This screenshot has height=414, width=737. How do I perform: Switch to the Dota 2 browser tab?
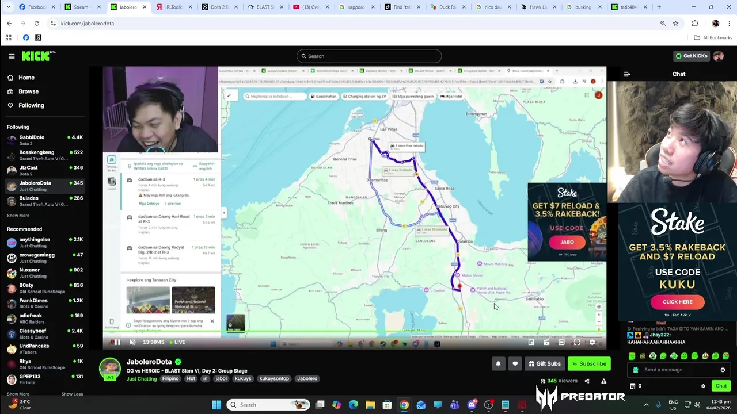pos(220,7)
